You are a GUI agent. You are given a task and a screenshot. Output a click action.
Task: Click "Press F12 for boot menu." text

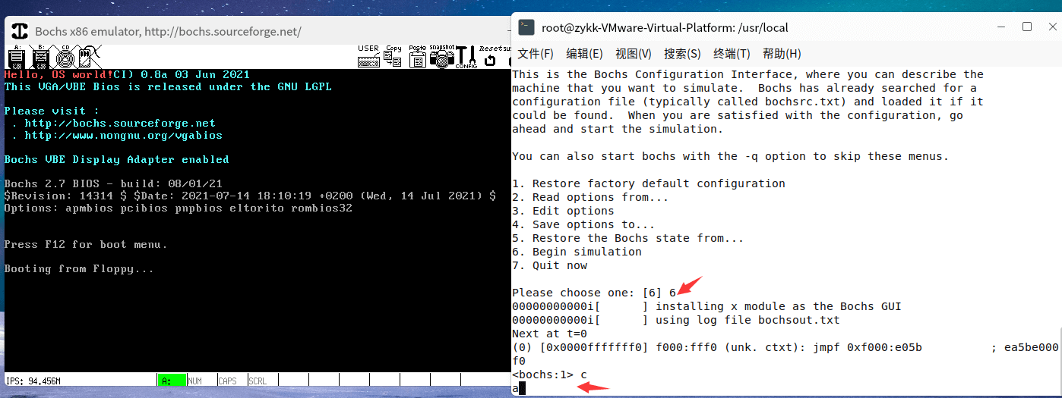pyautogui.click(x=86, y=244)
